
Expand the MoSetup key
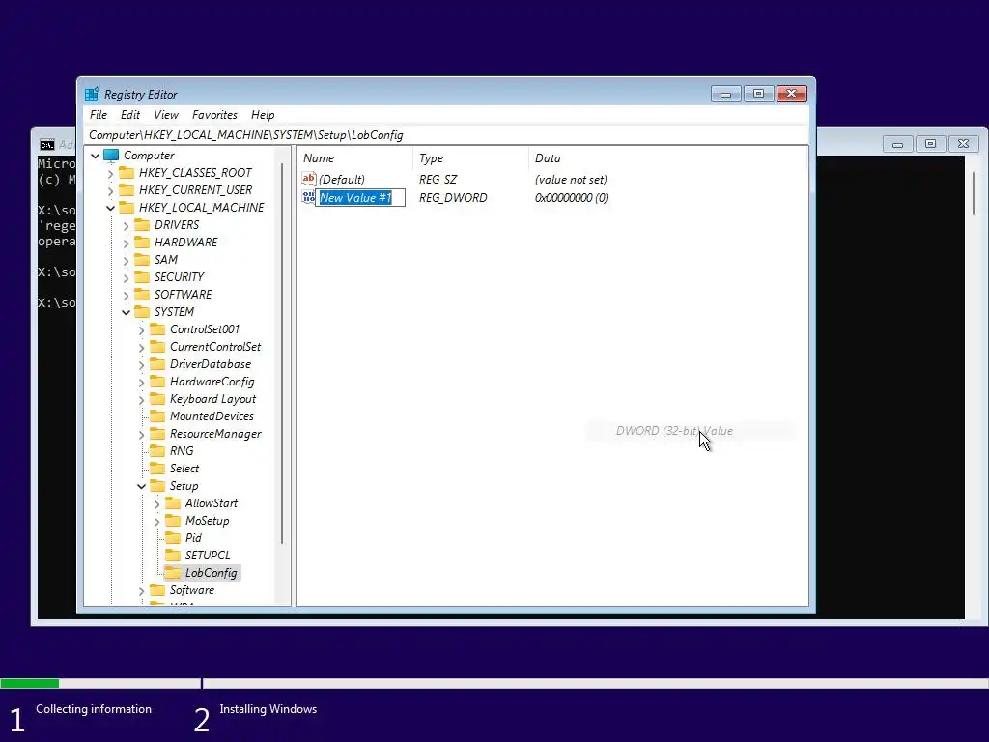[157, 521]
